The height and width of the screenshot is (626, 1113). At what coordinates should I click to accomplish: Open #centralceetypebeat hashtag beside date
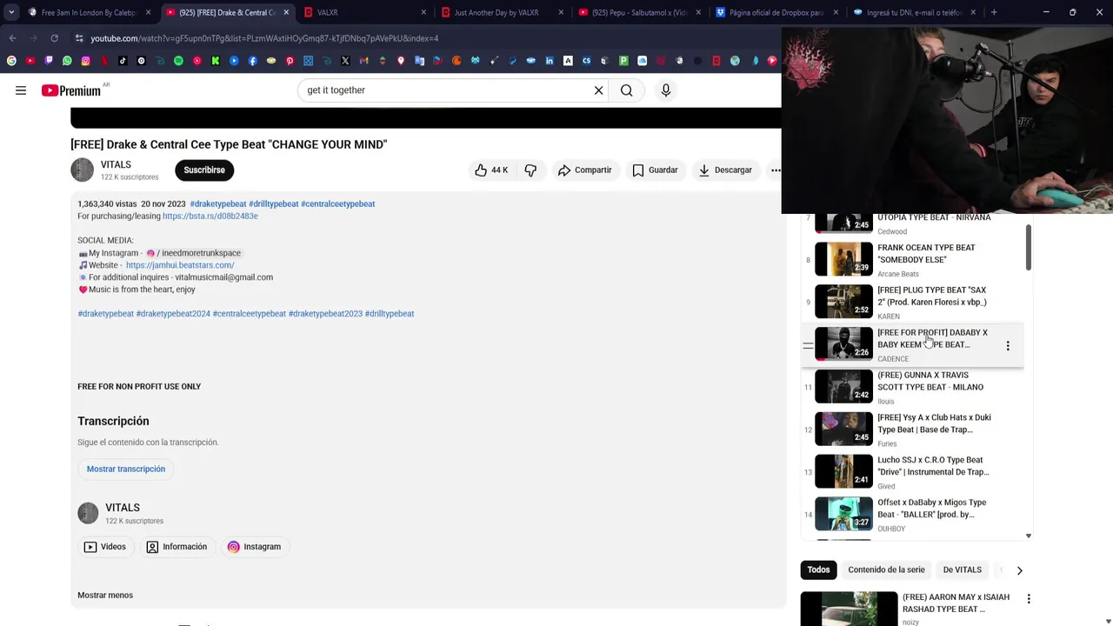coord(337,203)
